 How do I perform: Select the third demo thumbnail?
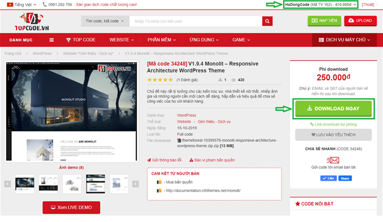[72, 184]
